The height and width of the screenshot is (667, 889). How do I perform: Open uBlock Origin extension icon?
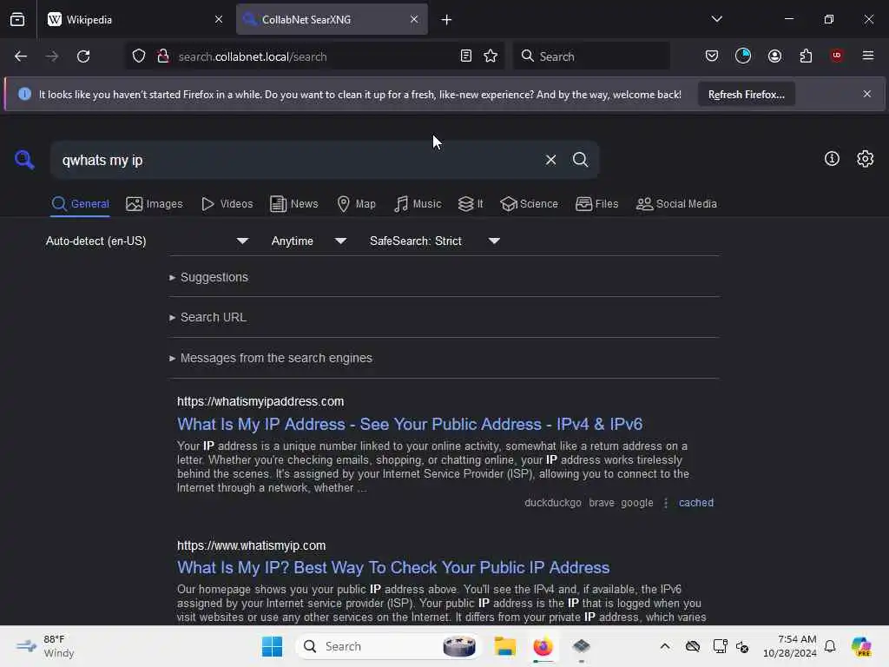(x=837, y=56)
